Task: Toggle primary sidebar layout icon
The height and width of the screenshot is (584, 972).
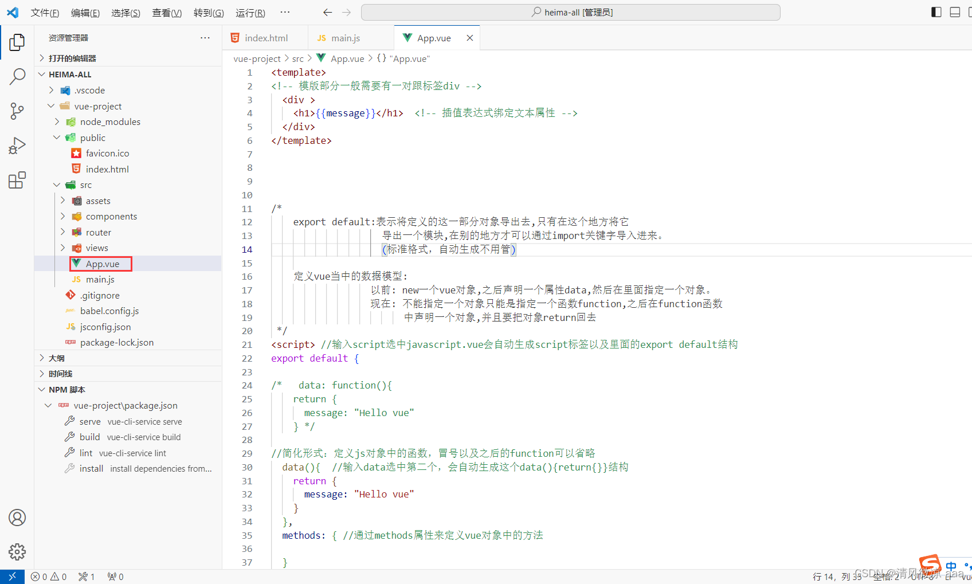Action: tap(936, 12)
